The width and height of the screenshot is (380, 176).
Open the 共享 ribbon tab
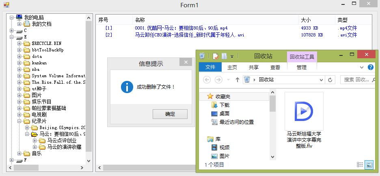tap(254, 67)
